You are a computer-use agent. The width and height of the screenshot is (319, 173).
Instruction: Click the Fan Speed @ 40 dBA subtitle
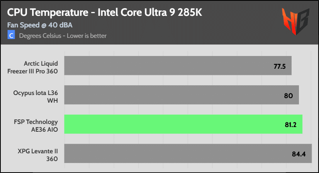pos(40,25)
